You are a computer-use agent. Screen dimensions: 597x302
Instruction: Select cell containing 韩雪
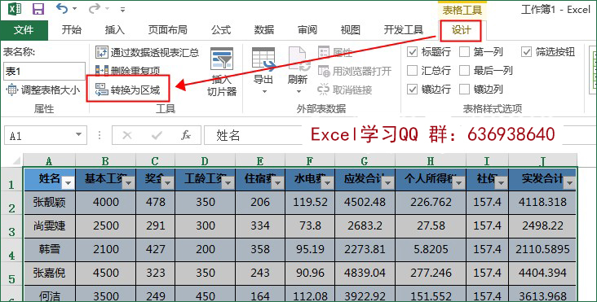click(50, 250)
